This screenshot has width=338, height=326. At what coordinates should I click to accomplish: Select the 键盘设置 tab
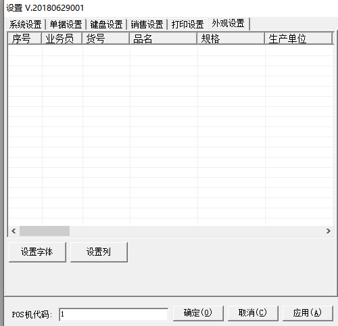pos(106,24)
